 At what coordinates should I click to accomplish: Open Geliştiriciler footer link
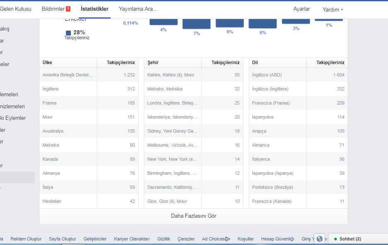[x=95, y=239]
